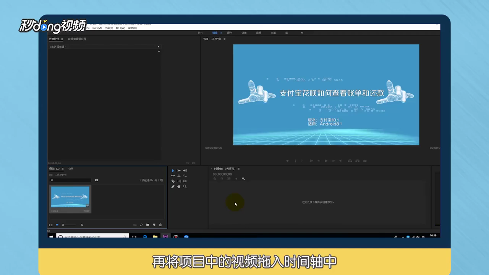Export frame with camera icon
Image resolution: width=489 pixels, height=275 pixels.
(365, 161)
